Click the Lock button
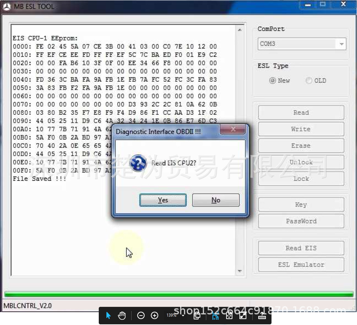Image resolution: width=357 pixels, height=325 pixels. point(301,179)
